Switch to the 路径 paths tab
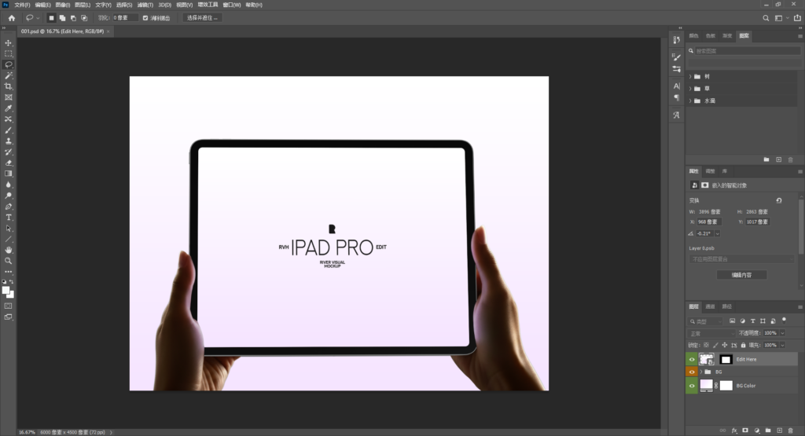 pos(726,306)
